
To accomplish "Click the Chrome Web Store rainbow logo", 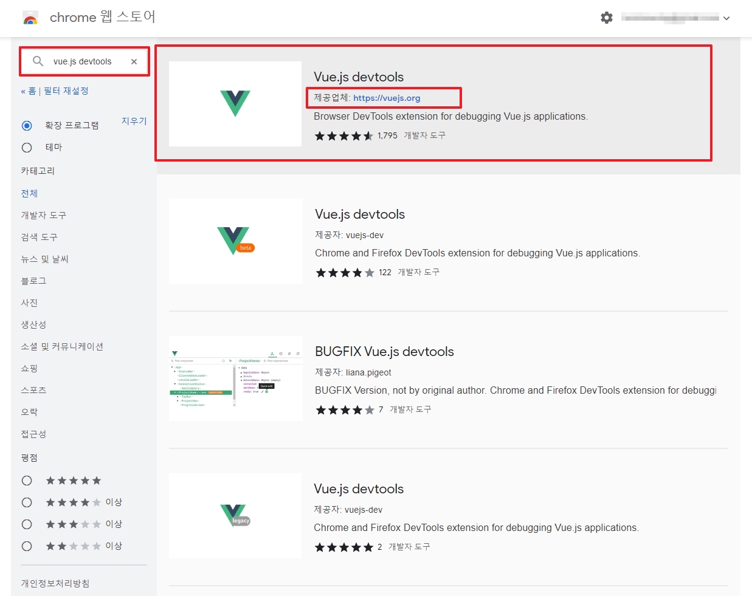I will coord(30,18).
